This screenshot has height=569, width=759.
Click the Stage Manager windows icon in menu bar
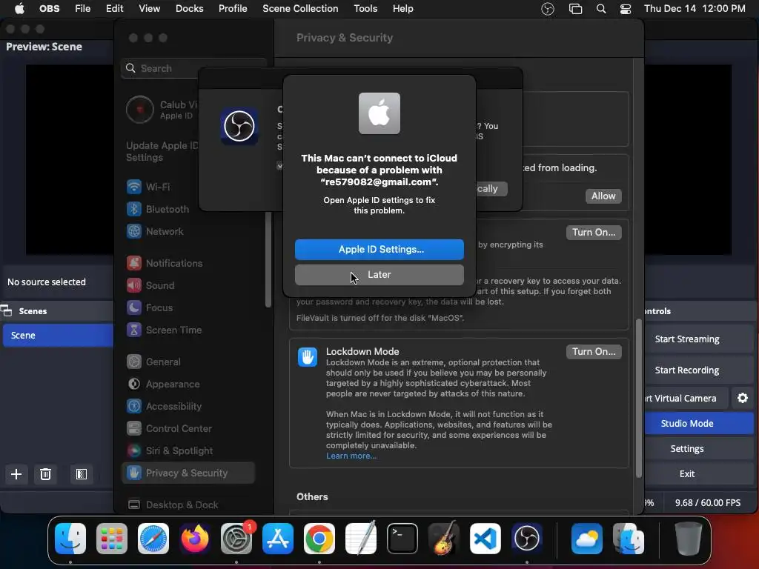575,9
